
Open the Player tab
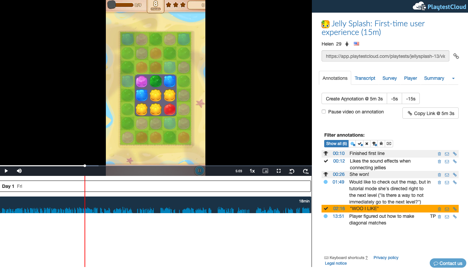pos(410,78)
